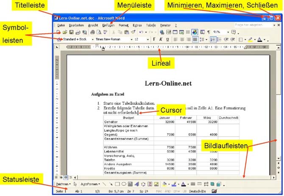Increase the indent with the formatting toolbar icon

[233, 39]
